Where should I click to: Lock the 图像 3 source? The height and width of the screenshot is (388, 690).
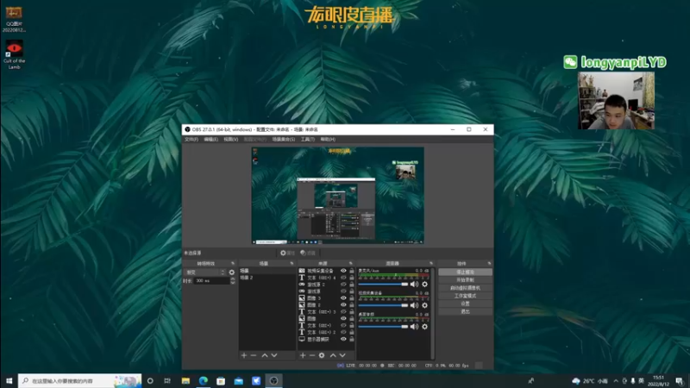pos(352,298)
